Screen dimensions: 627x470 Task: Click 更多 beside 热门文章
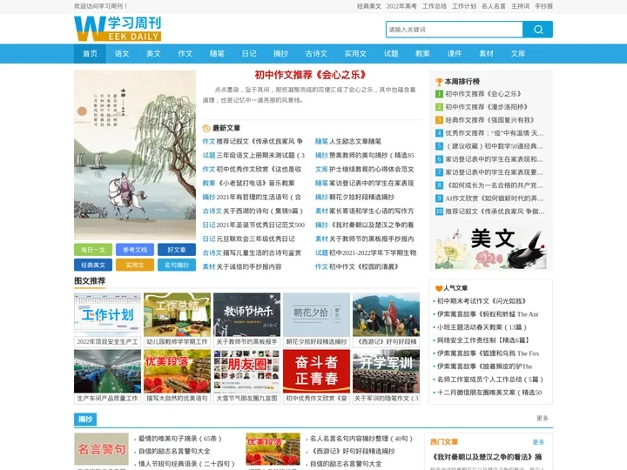click(538, 442)
